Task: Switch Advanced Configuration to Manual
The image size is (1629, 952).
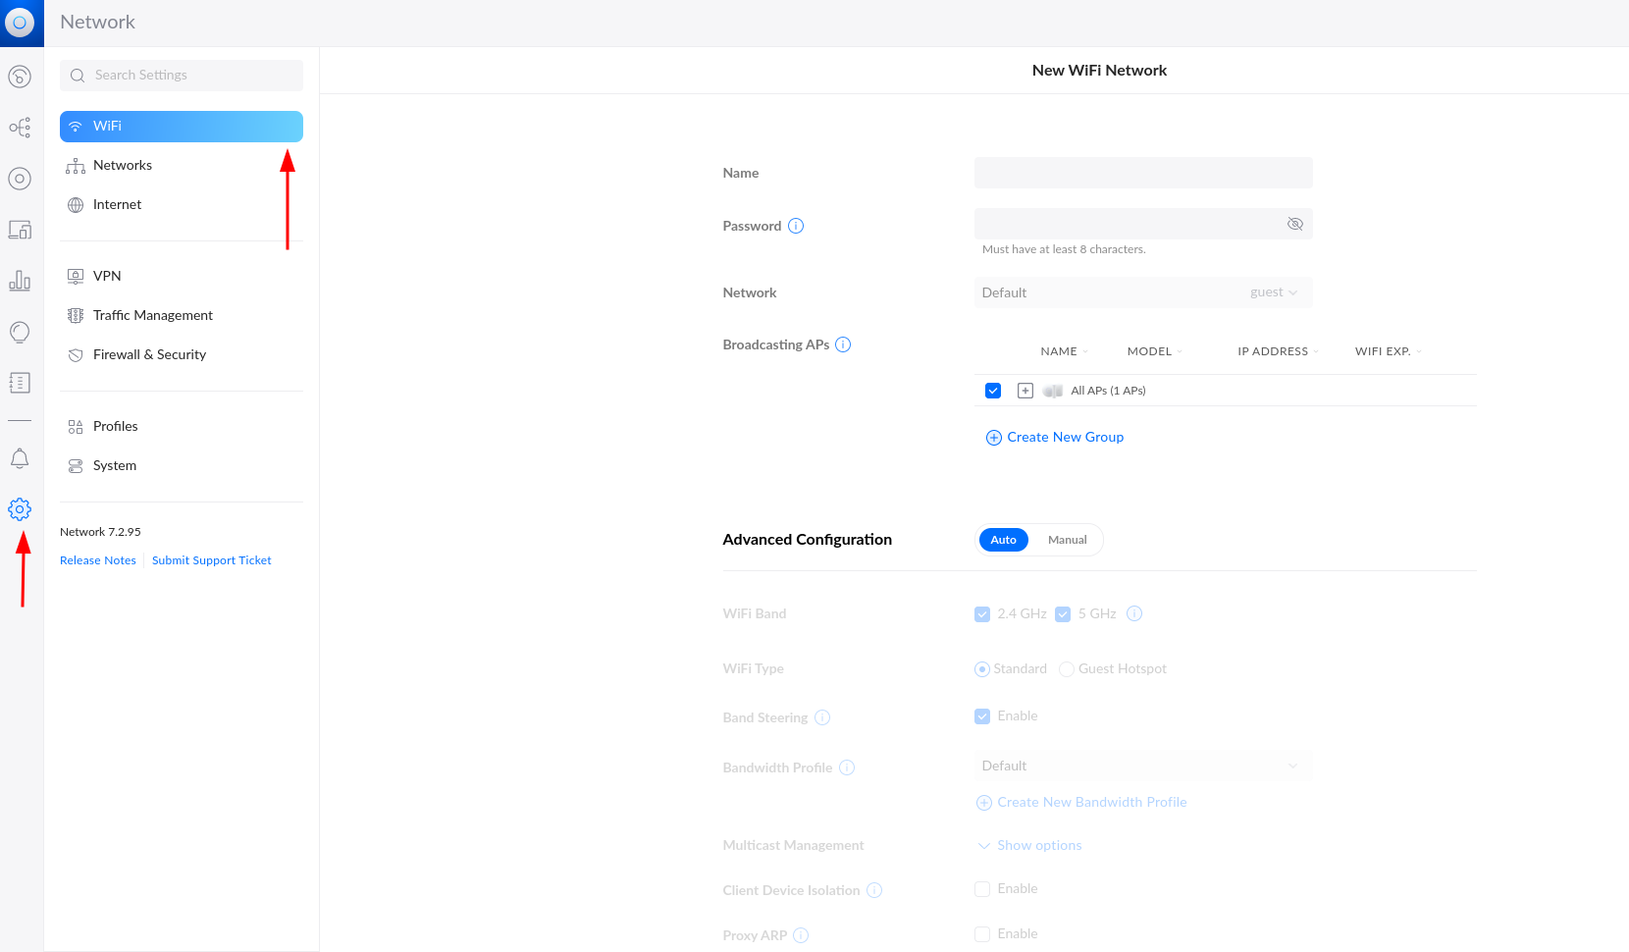Action: pos(1067,540)
